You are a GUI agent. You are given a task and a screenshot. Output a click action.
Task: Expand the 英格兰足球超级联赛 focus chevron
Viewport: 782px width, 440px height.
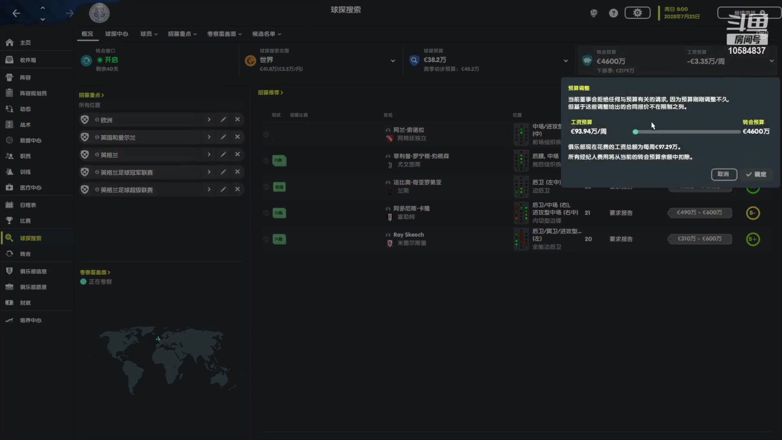209,189
